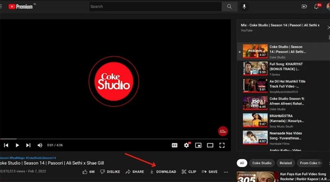Skip to the previous video
Screen dimensions: 330x182
coord(6,145)
